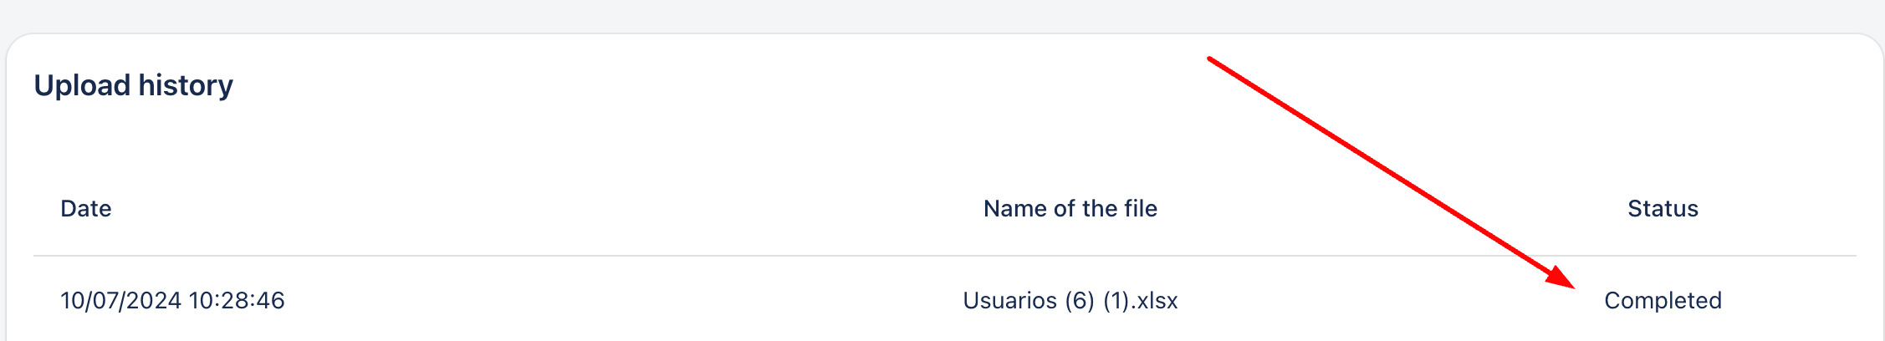This screenshot has height=341, width=1885.
Task: Click the Completed status text
Action: point(1663,301)
